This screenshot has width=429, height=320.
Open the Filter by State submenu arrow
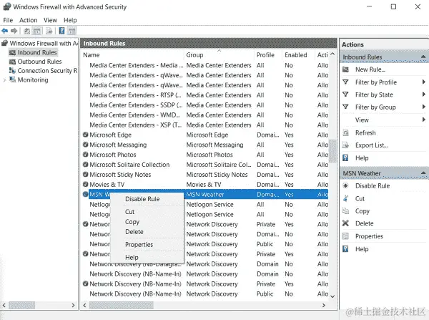[x=423, y=94]
